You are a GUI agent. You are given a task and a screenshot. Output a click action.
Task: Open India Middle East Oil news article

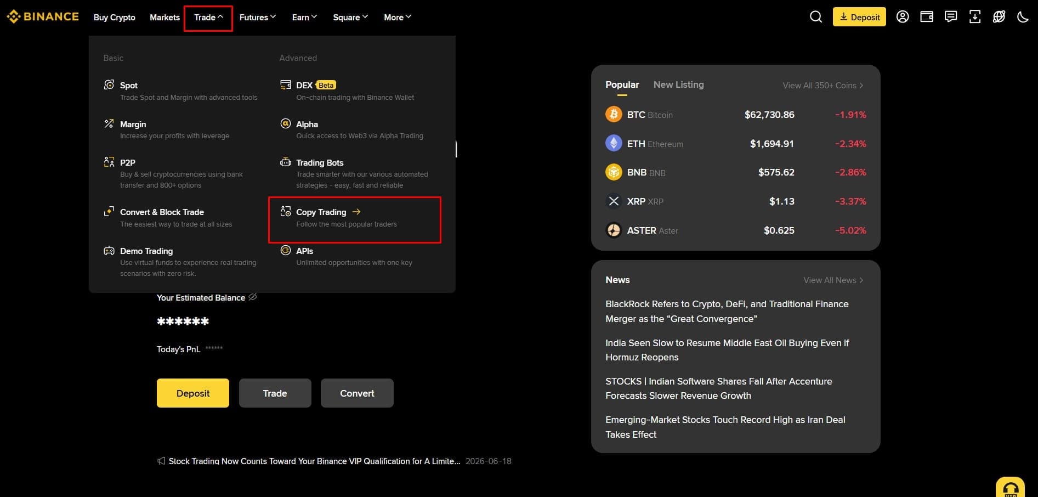tap(727, 350)
